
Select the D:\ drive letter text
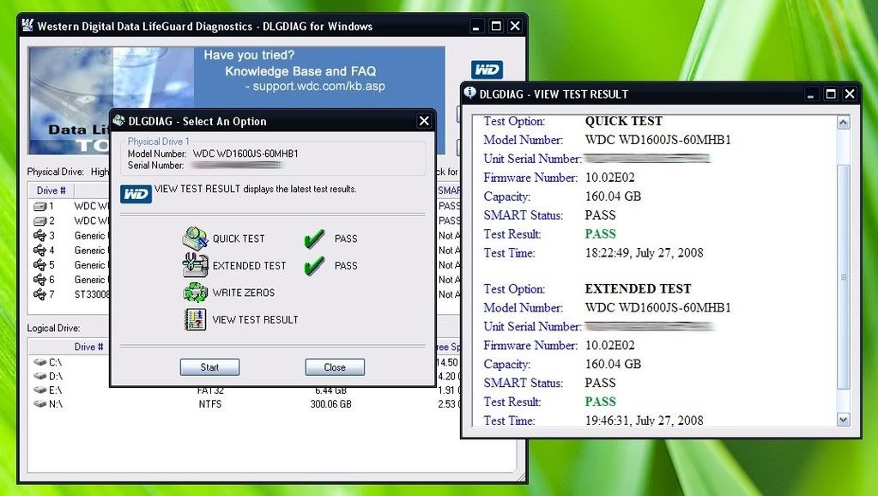pyautogui.click(x=56, y=376)
